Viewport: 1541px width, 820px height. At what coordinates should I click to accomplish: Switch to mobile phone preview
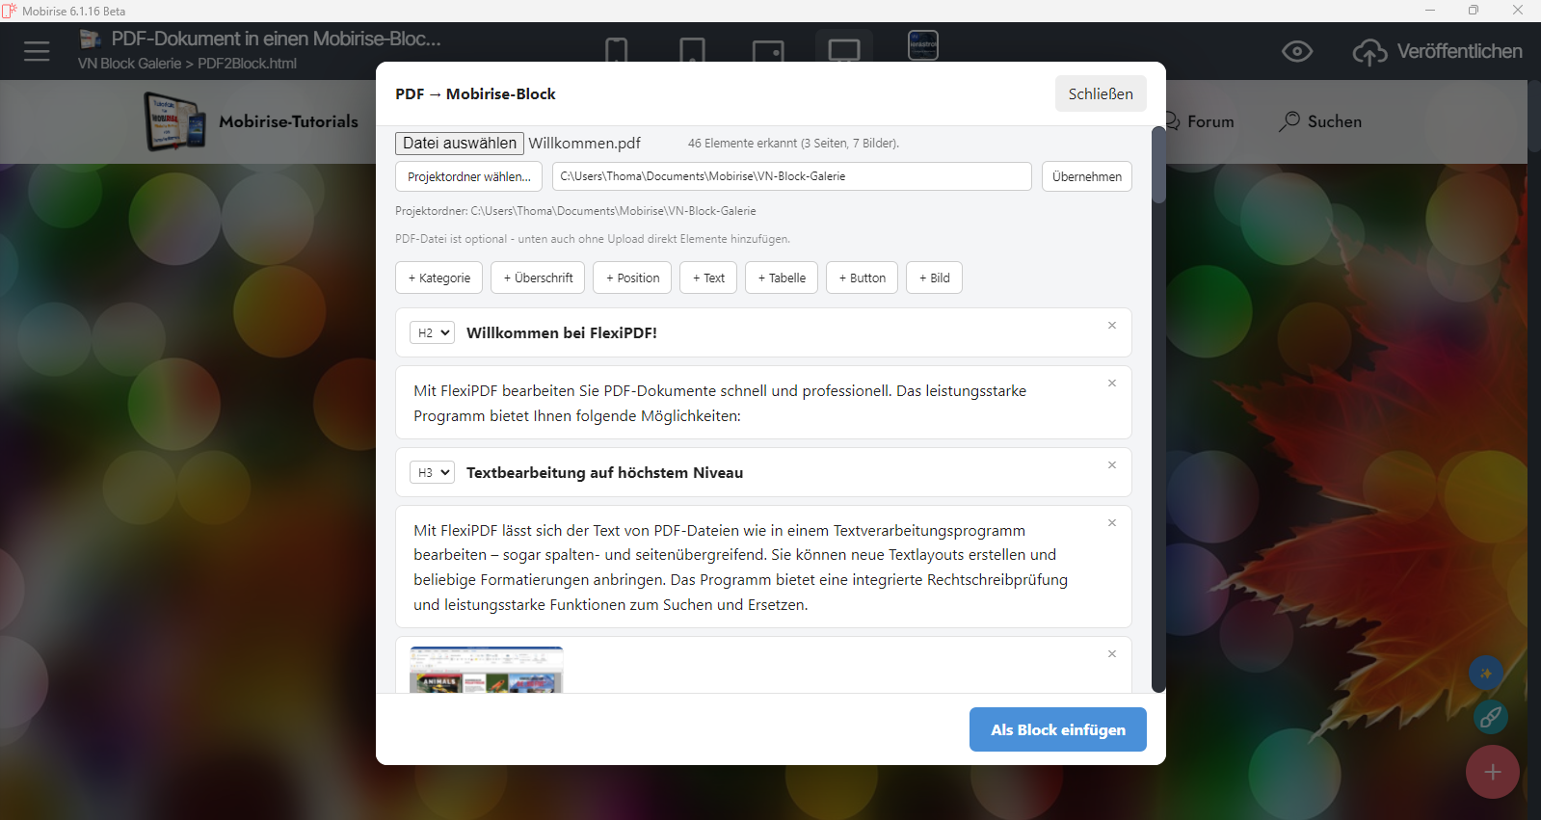[x=617, y=51]
